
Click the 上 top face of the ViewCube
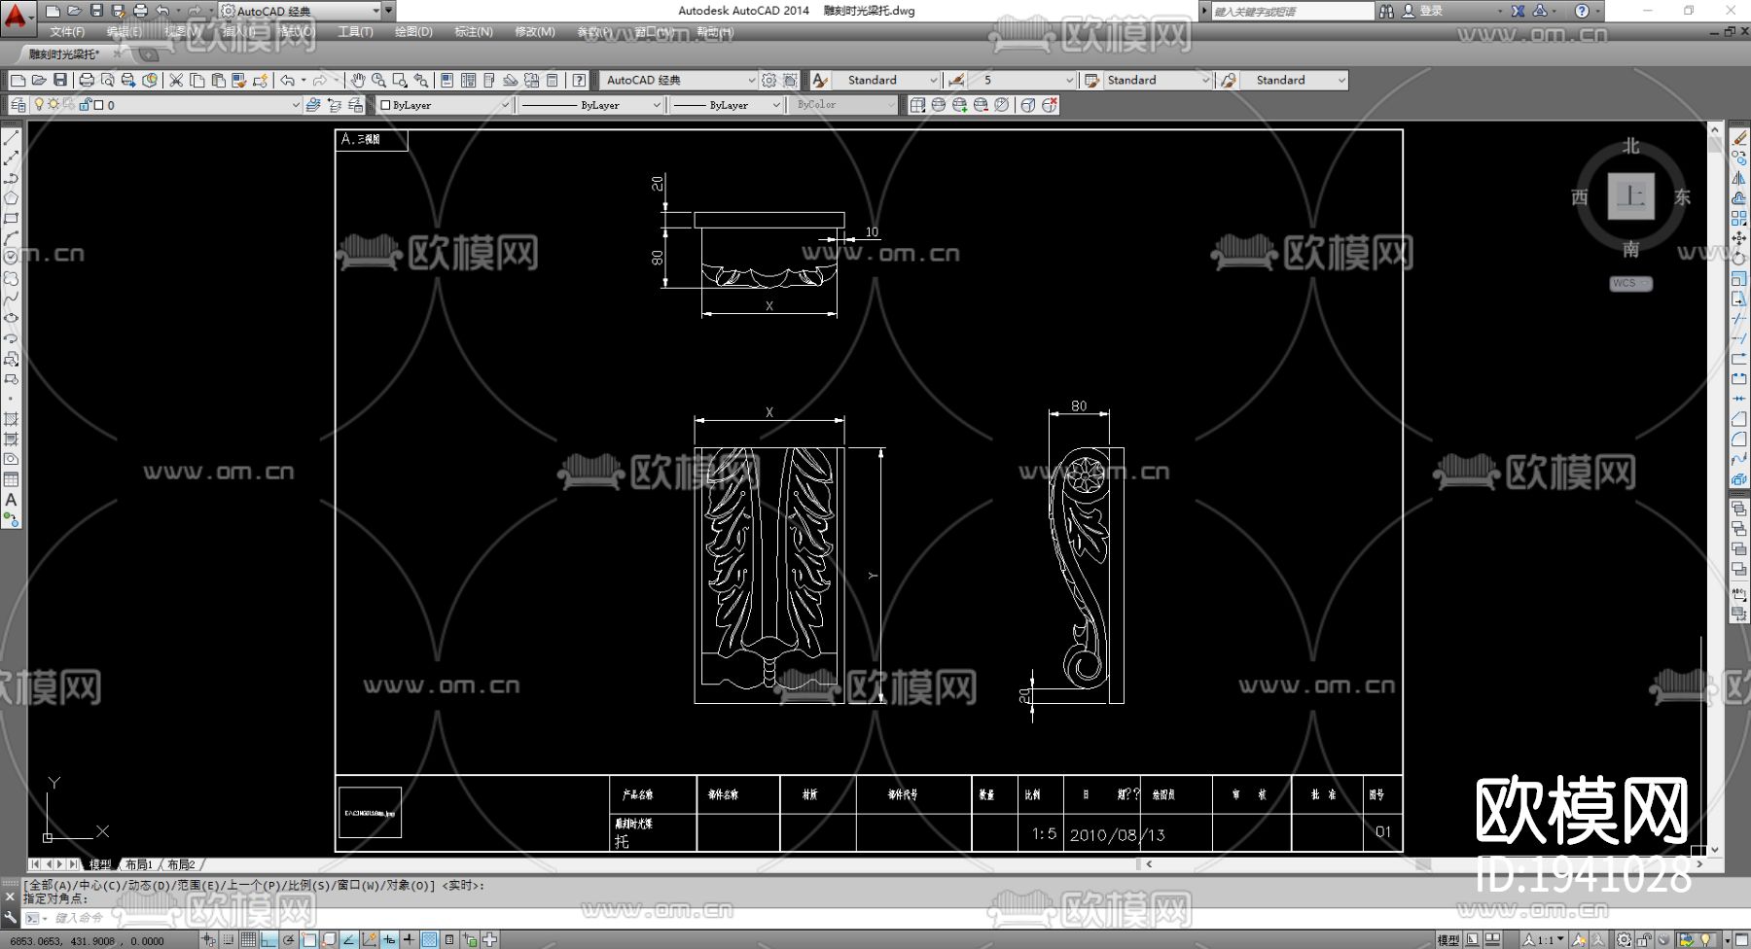(x=1630, y=195)
